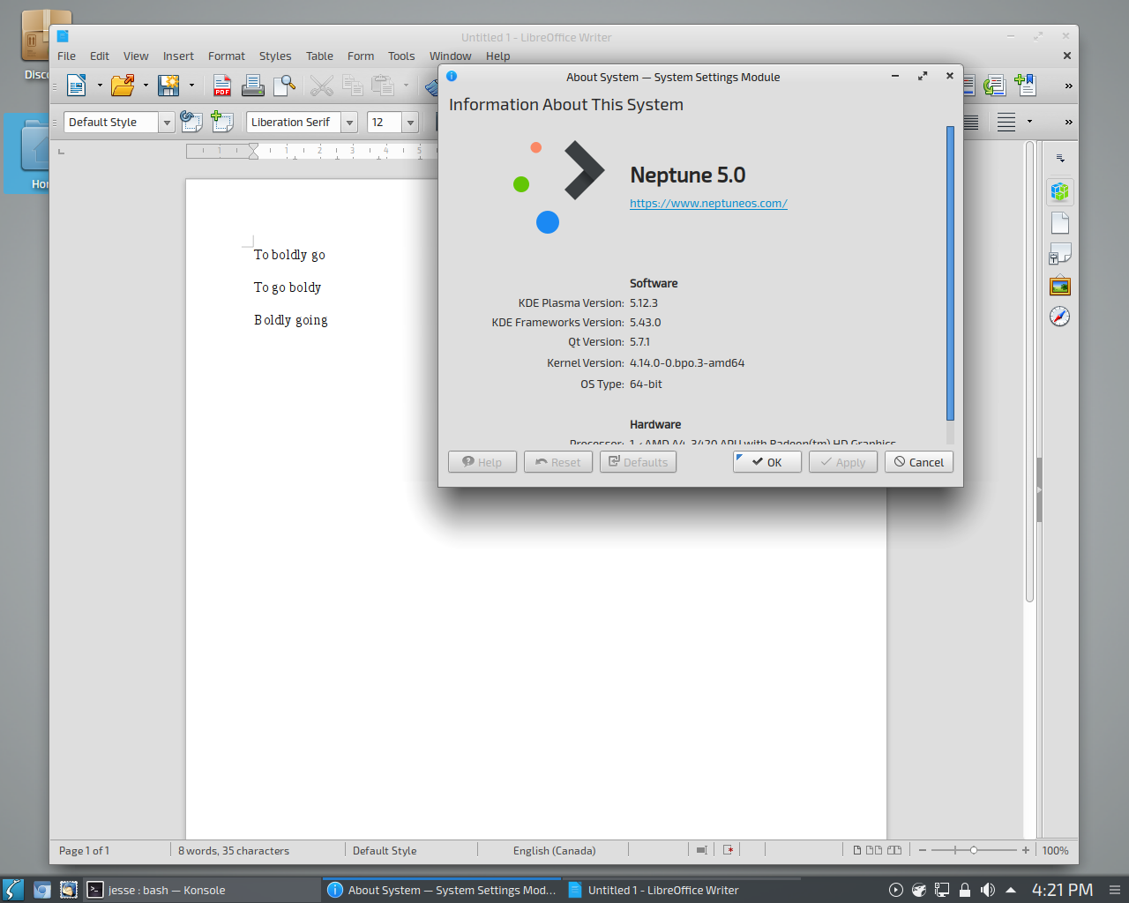Click the Paste clipboard icon in Writer
This screenshot has width=1129, height=903.
click(383, 86)
